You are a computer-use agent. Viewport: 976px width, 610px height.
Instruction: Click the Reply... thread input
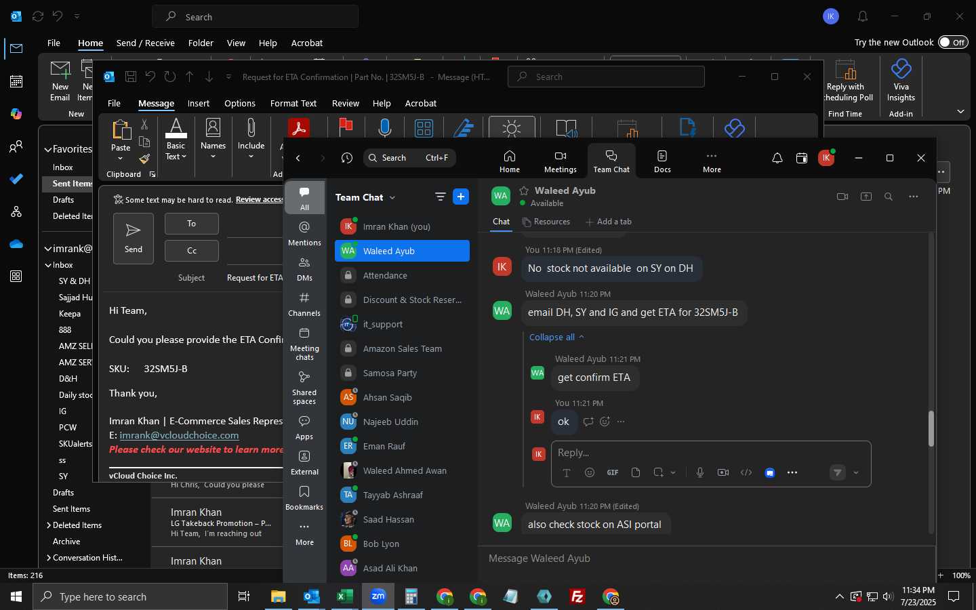click(710, 453)
